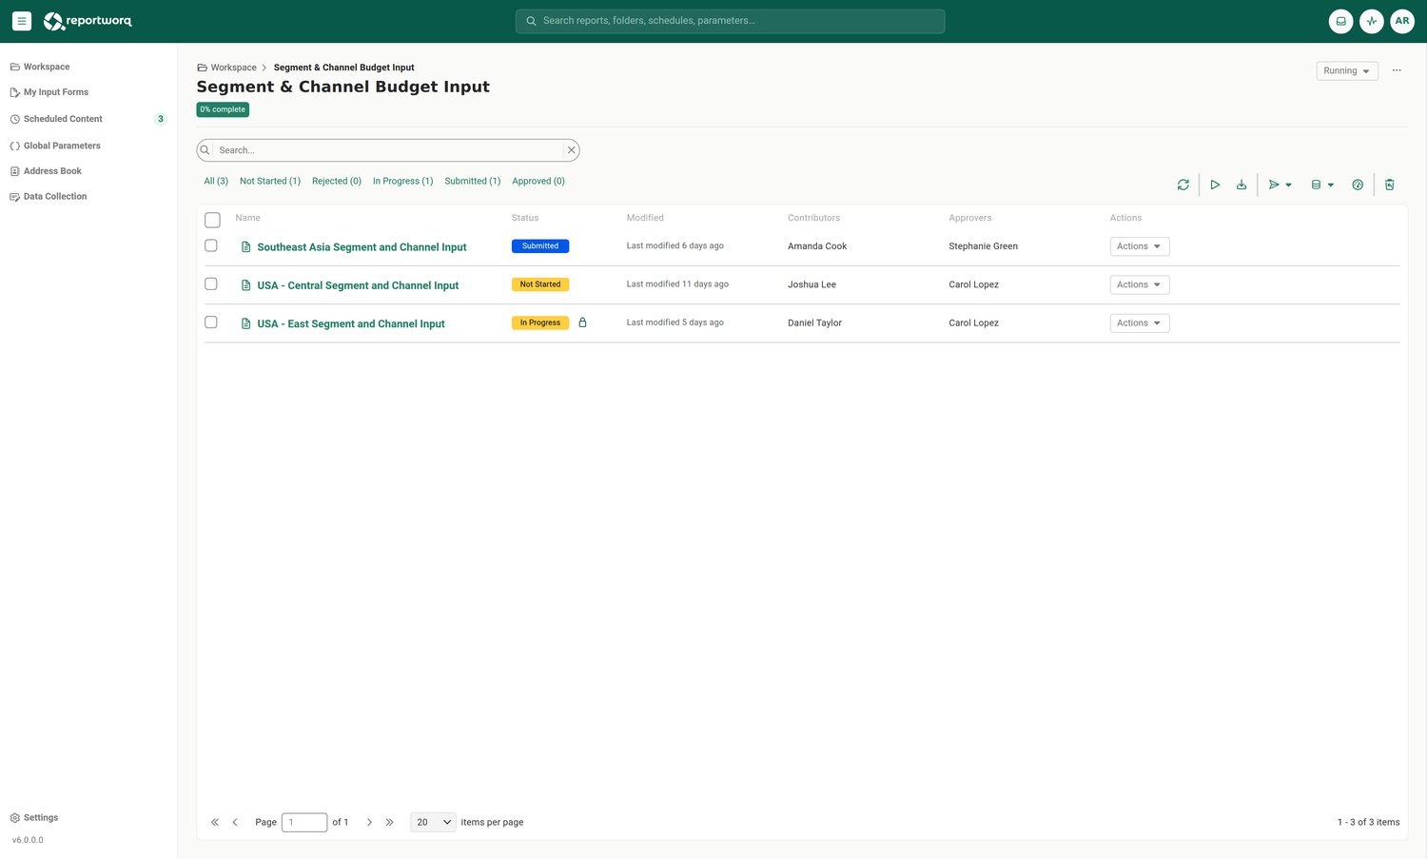Open the activity pulse icon in header
This screenshot has width=1427, height=859.
[x=1371, y=21]
